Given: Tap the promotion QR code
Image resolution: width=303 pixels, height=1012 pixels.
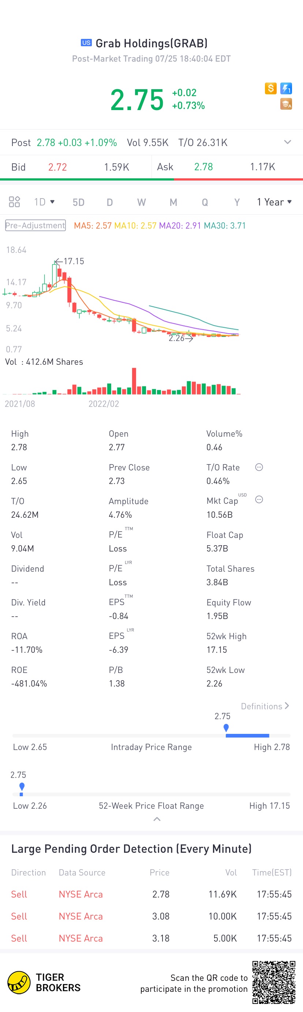Looking at the screenshot, I should tap(274, 982).
